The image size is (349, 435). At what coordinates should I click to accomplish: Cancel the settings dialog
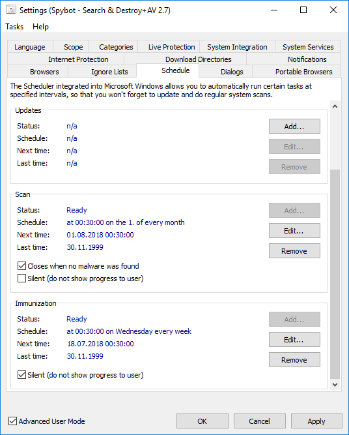(259, 421)
